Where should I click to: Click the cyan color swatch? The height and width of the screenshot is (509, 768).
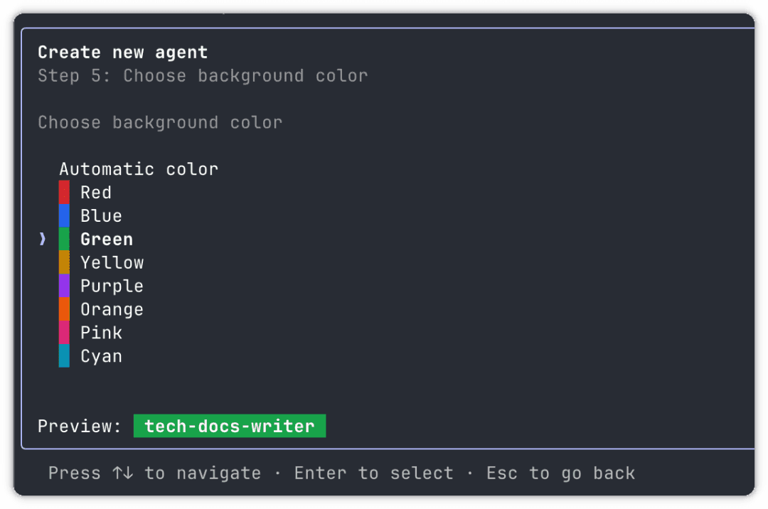coord(64,357)
